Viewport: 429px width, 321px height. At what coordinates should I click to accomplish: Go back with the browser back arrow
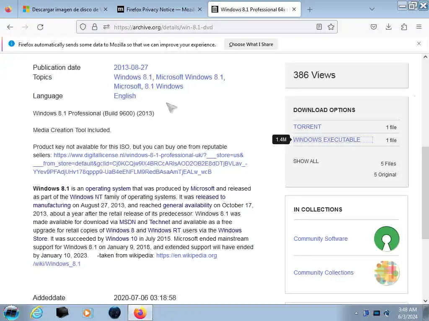click(x=10, y=27)
